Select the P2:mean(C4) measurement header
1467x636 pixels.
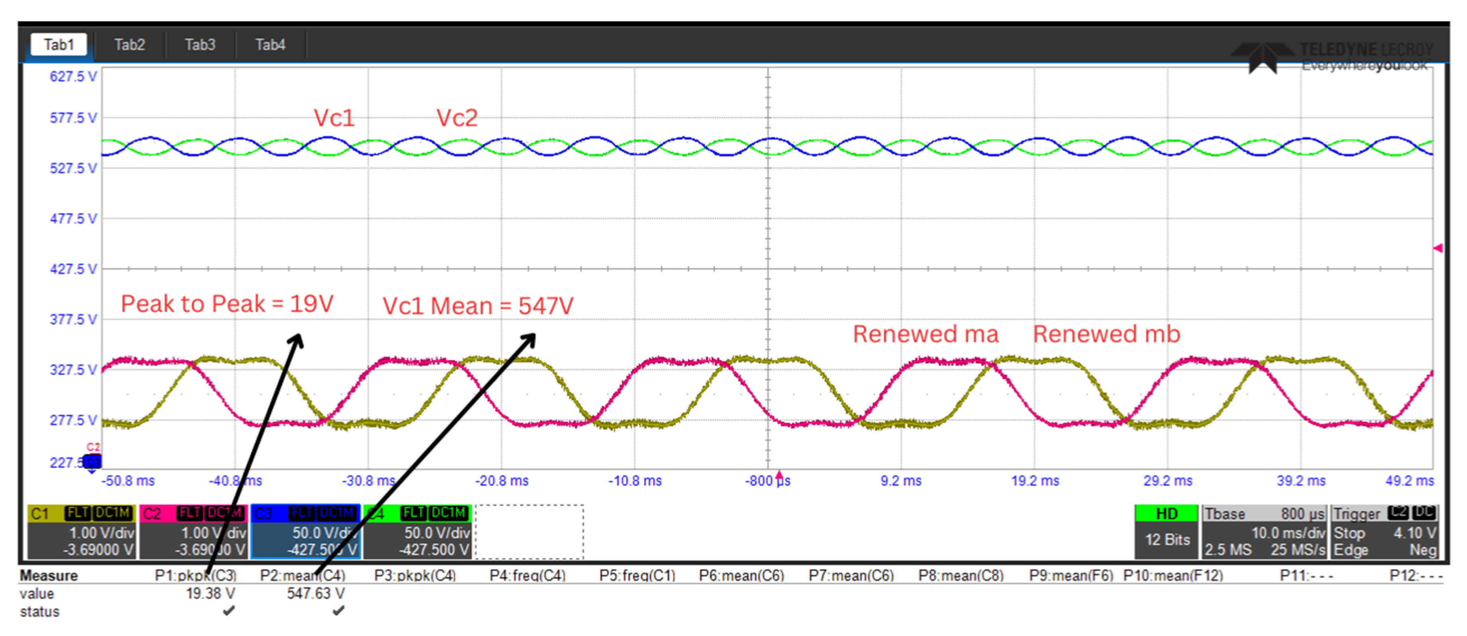(x=302, y=576)
